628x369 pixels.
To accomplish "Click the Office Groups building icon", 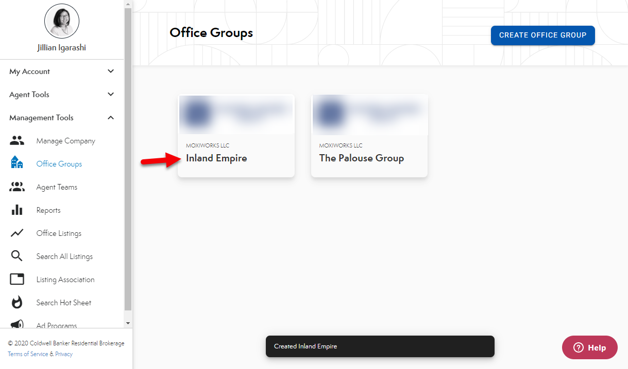I will pos(17,163).
